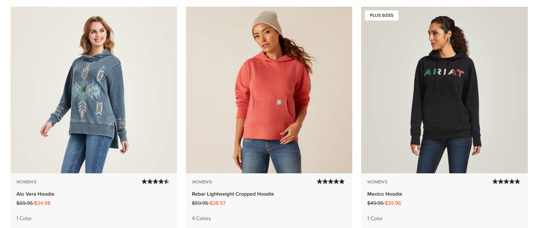
Task: Open the Mexico Hoodie product page
Action: pyautogui.click(x=385, y=194)
